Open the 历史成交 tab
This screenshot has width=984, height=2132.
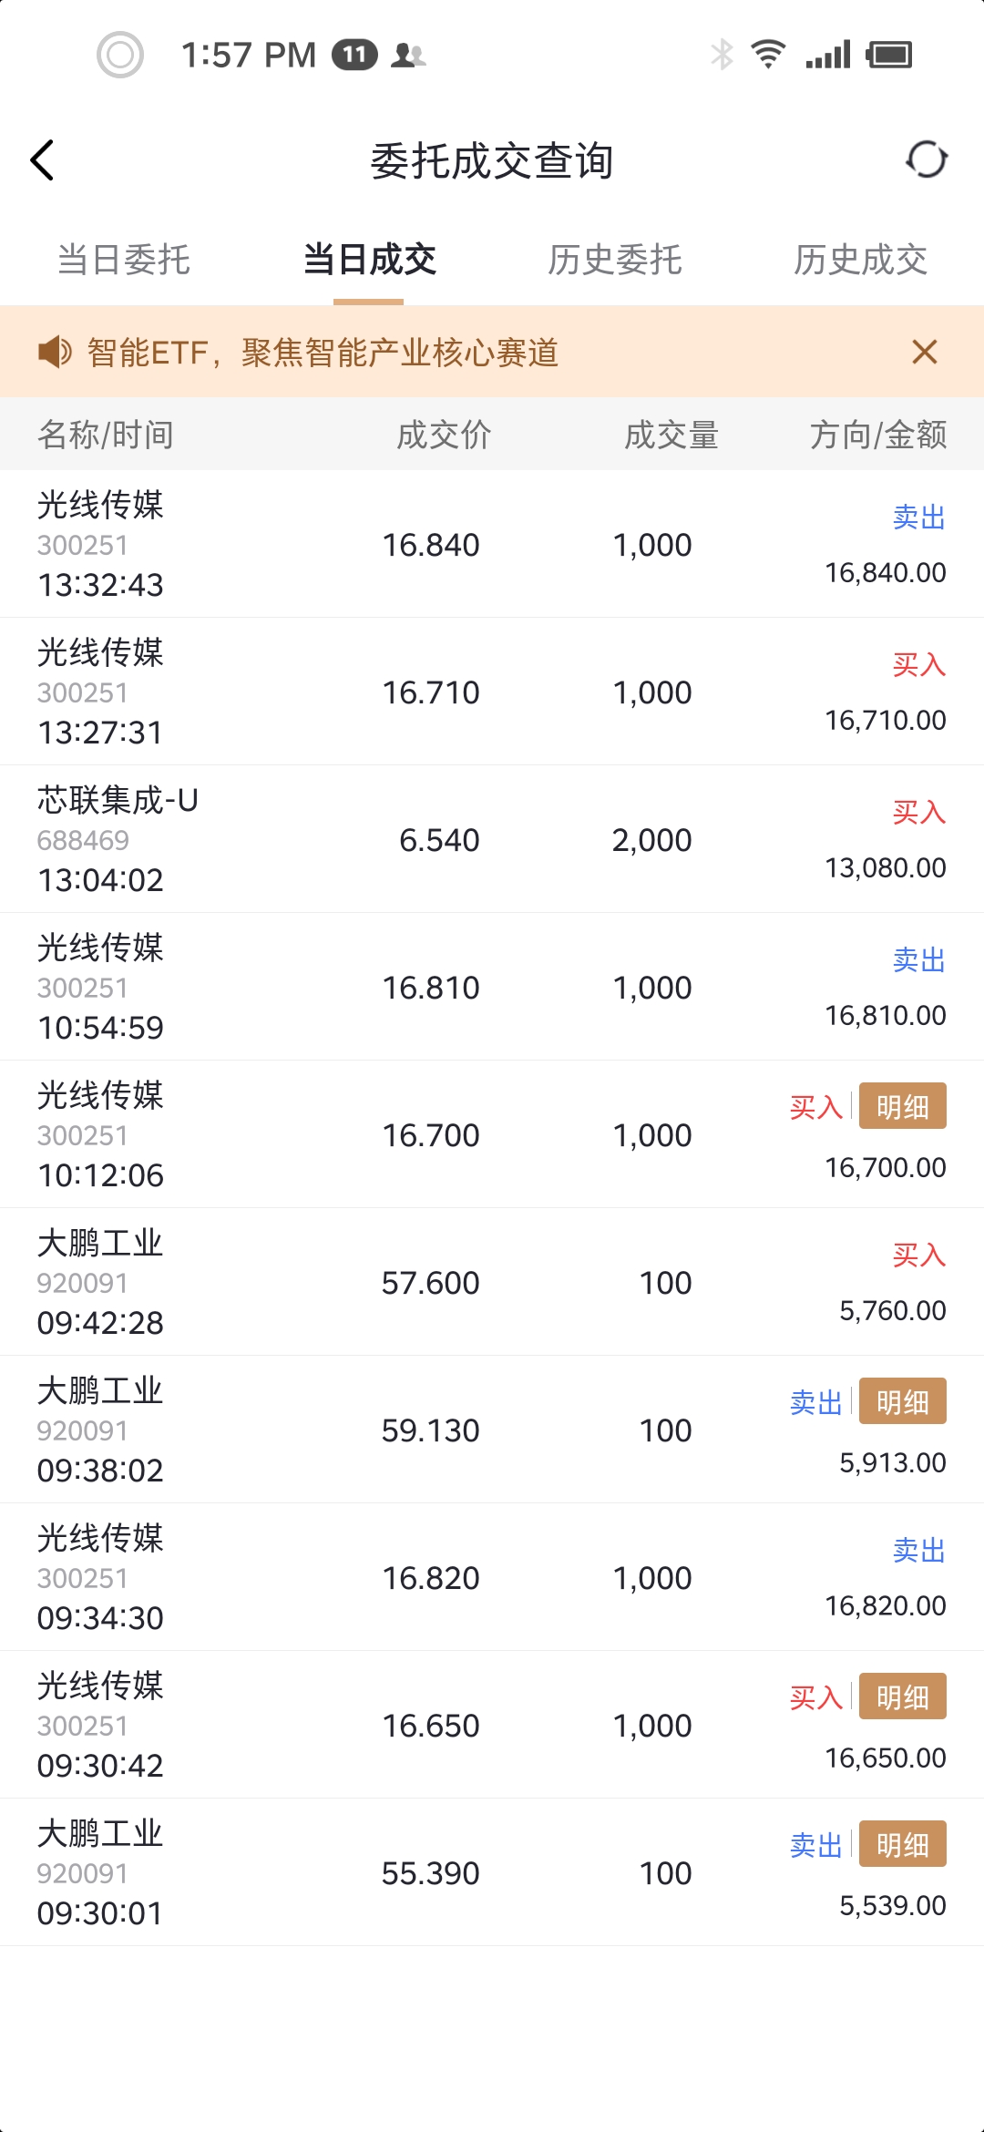pos(860,260)
